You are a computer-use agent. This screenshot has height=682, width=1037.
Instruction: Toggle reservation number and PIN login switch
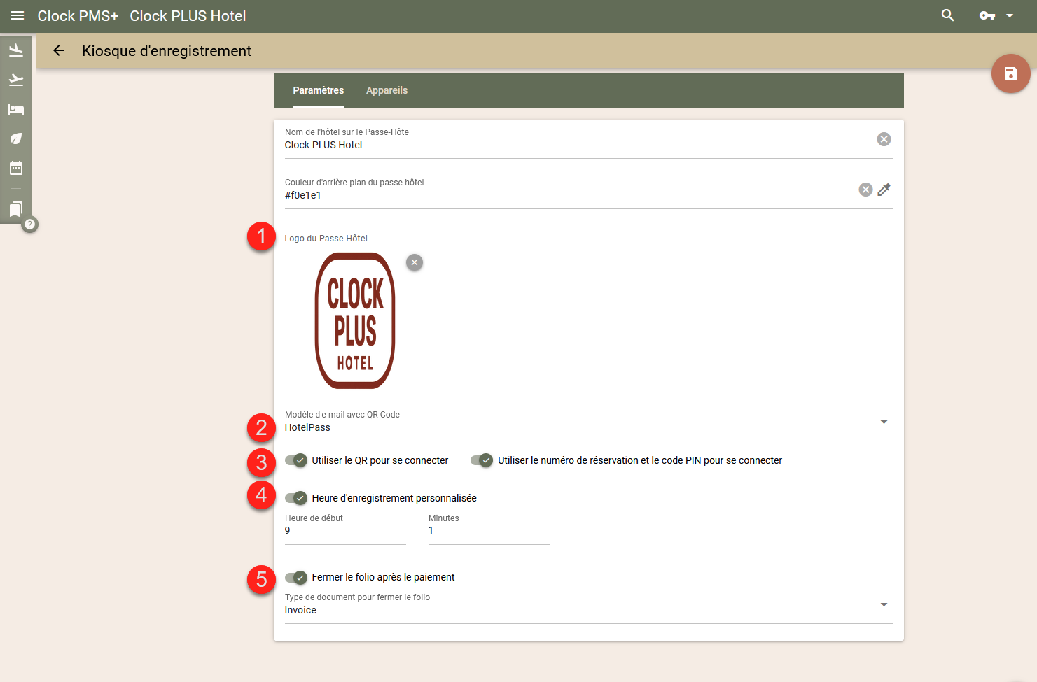[482, 460]
